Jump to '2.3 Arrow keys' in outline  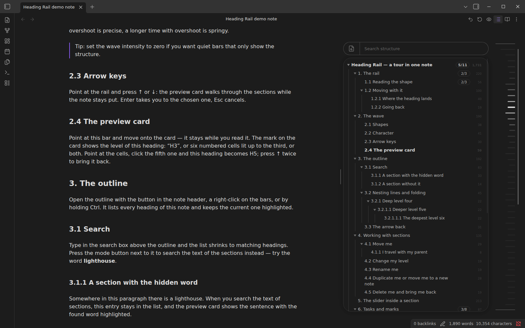click(380, 142)
